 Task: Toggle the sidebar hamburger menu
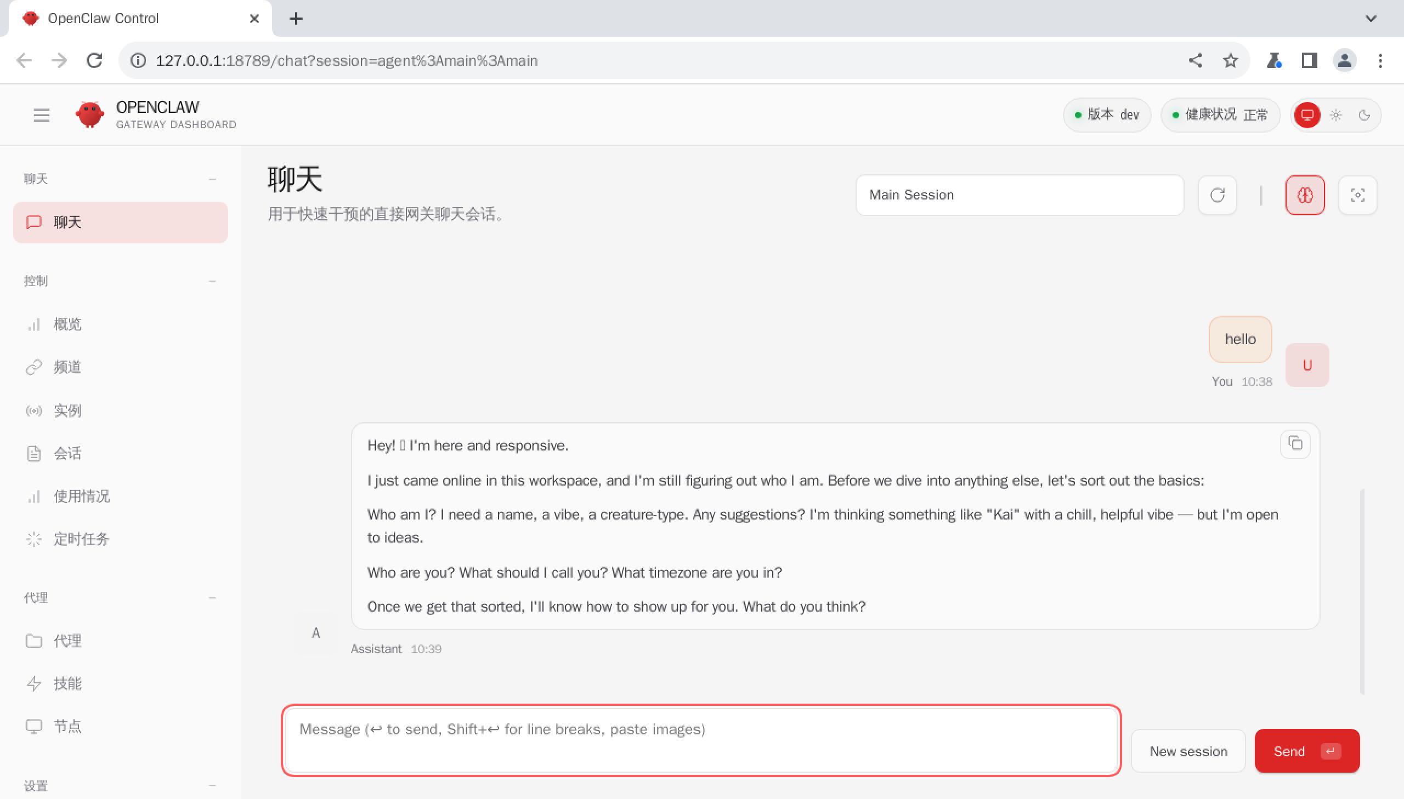[41, 115]
